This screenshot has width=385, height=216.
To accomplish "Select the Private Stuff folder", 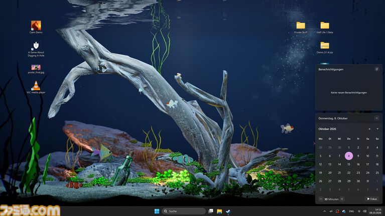I will tap(301, 28).
